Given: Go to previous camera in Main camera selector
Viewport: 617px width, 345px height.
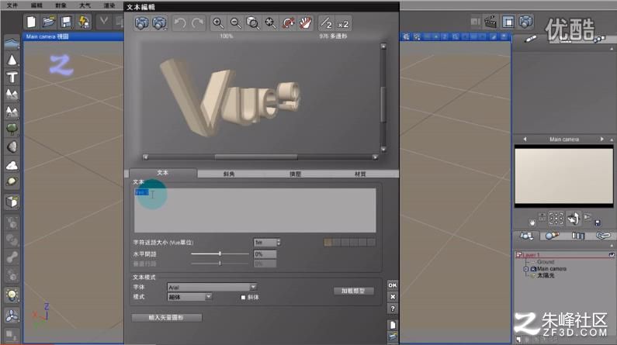Looking at the screenshot, I should [525, 139].
